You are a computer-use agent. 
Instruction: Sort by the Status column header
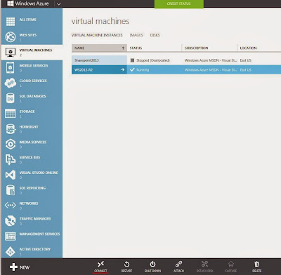(x=154, y=48)
